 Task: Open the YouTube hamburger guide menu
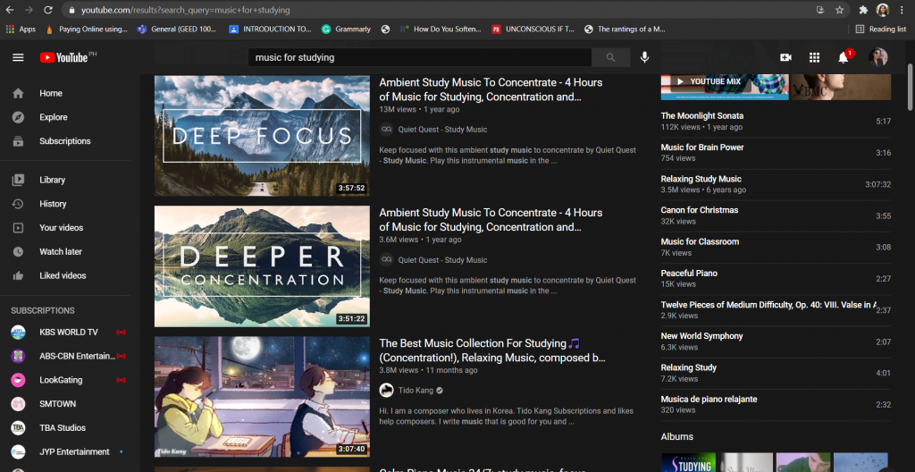pos(18,57)
